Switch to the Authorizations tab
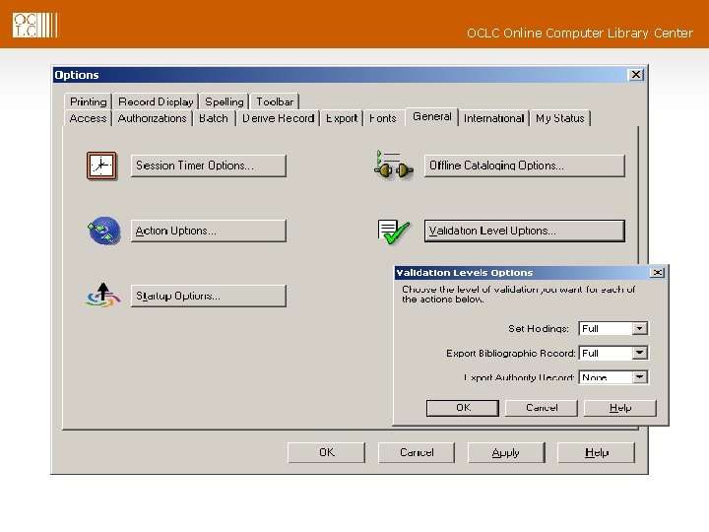Image resolution: width=709 pixels, height=532 pixels. (x=152, y=118)
